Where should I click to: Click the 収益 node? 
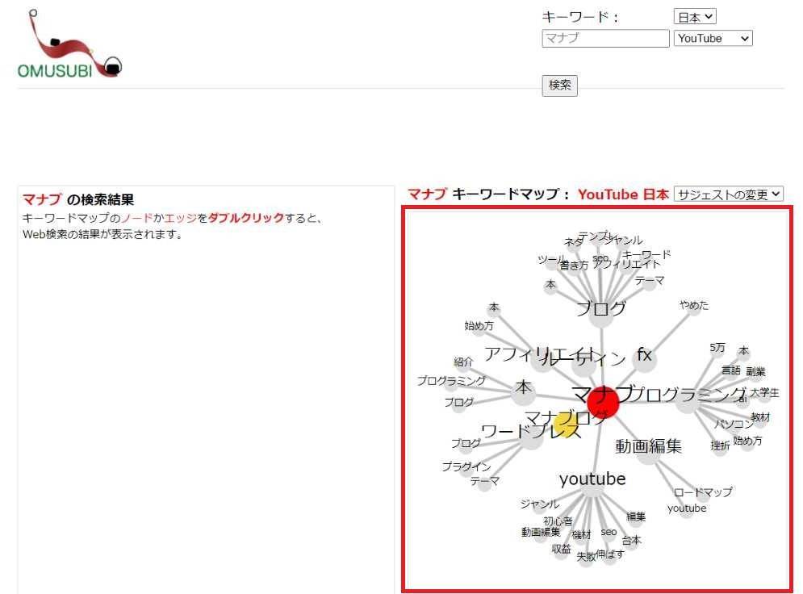[x=561, y=552]
